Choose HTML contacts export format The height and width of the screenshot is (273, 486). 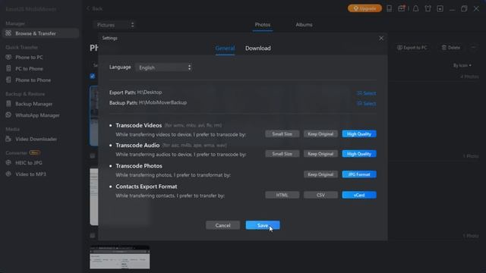pos(282,195)
